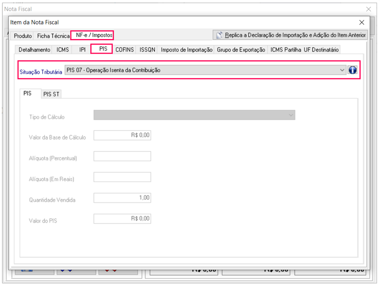This screenshot has width=380, height=286.
Task: Open the Situação Tributária dropdown
Action: (x=342, y=71)
